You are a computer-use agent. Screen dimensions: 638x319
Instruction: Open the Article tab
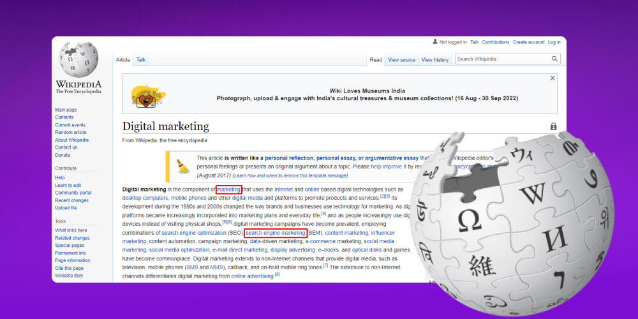click(x=123, y=60)
